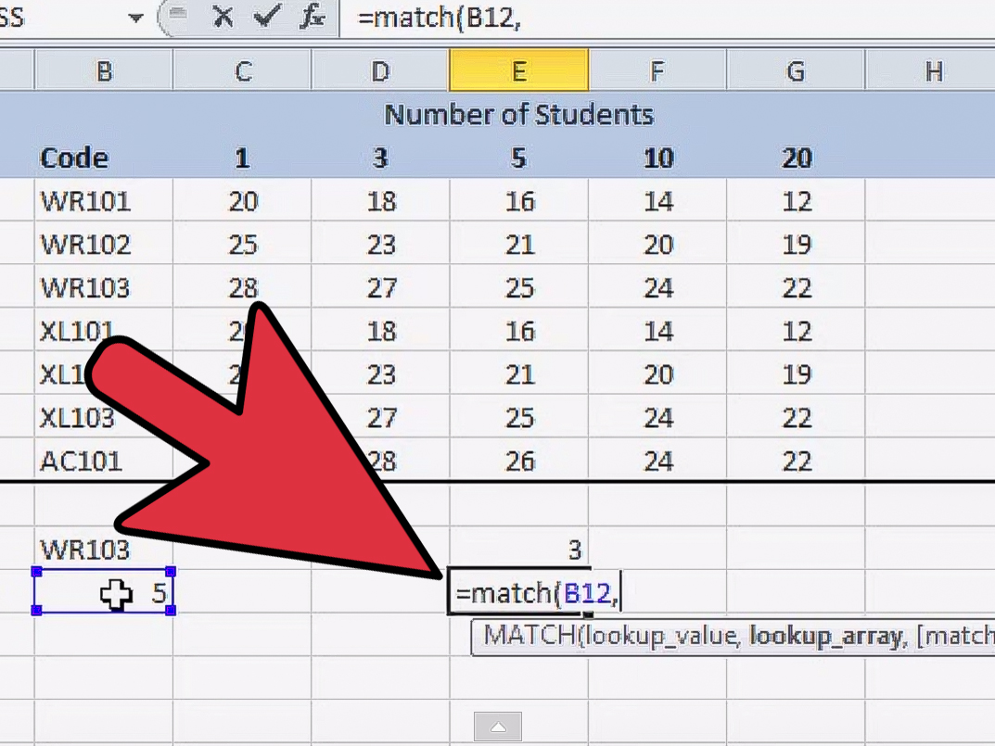Click header cell with value 20
995x746 pixels.
point(797,158)
